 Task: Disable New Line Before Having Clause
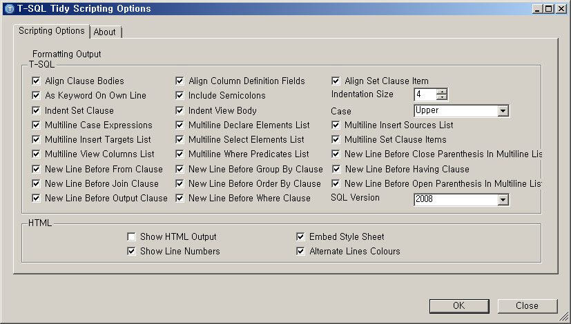(336, 169)
